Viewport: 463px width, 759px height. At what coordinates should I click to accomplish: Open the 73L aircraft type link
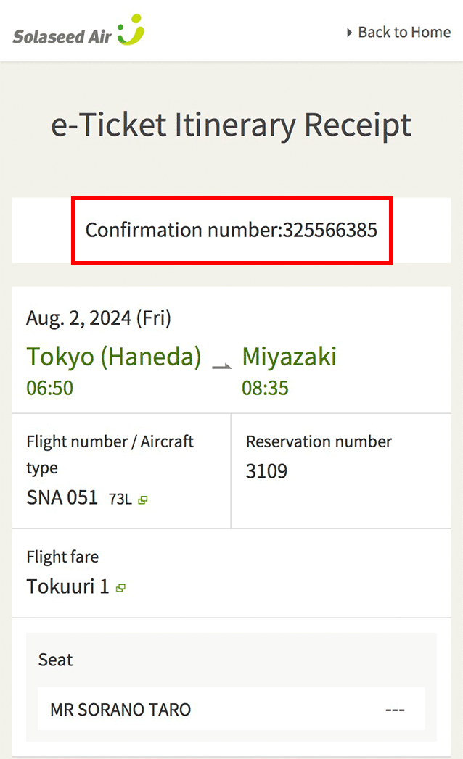pos(120,499)
